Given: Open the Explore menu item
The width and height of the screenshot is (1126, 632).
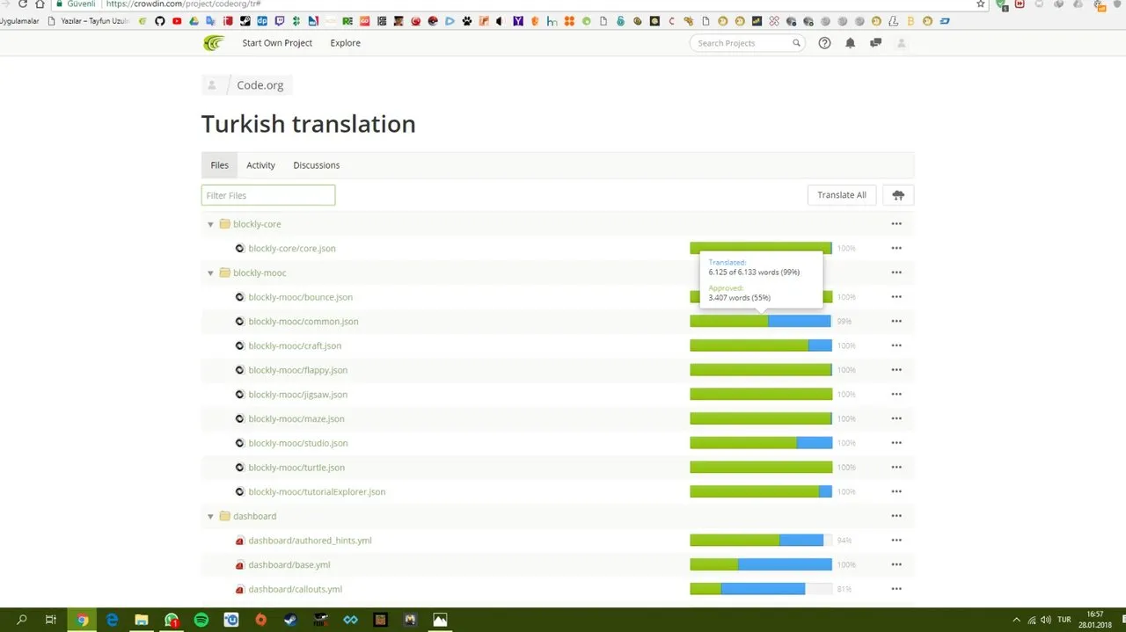Looking at the screenshot, I should pos(345,43).
